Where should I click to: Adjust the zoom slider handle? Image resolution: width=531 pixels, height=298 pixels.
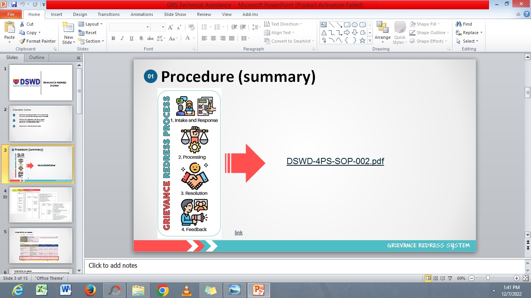pyautogui.click(x=488, y=278)
